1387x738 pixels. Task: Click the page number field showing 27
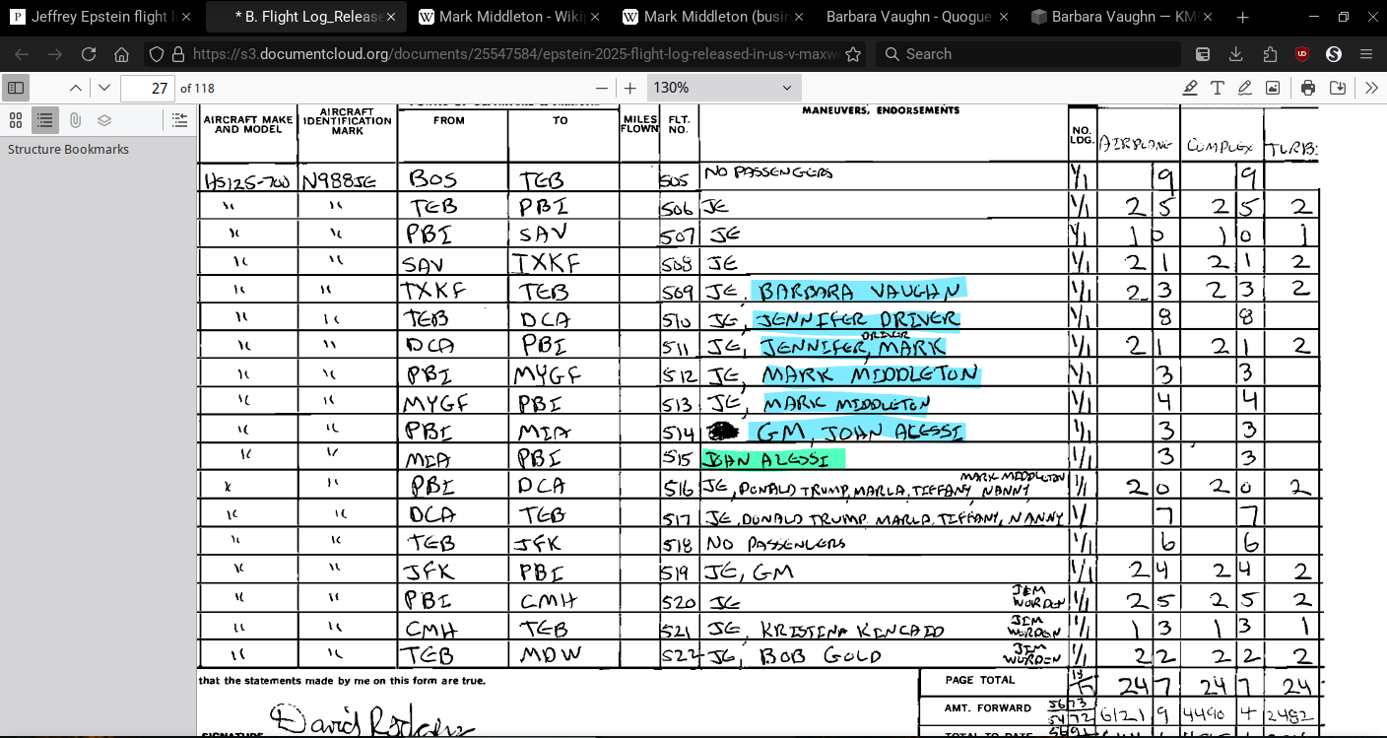tap(148, 88)
